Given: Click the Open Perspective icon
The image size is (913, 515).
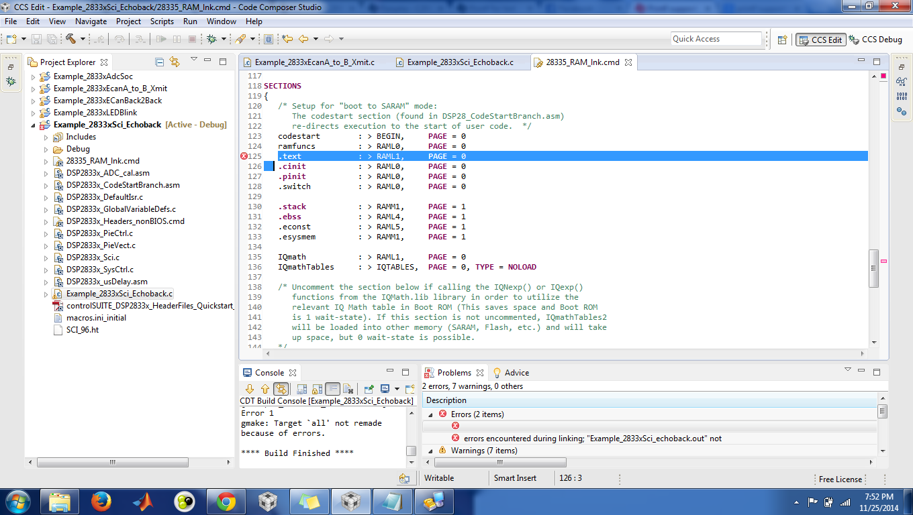Looking at the screenshot, I should 782,40.
